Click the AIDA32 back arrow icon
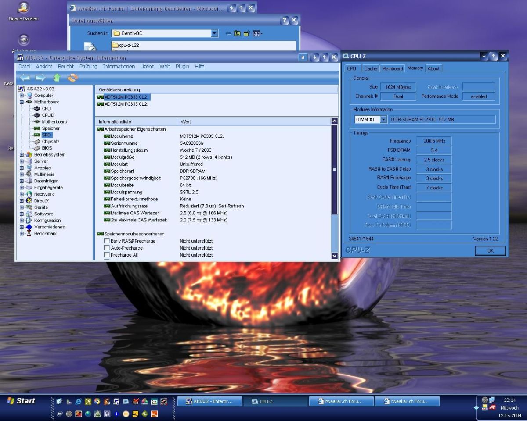This screenshot has height=421, width=527. [25, 78]
